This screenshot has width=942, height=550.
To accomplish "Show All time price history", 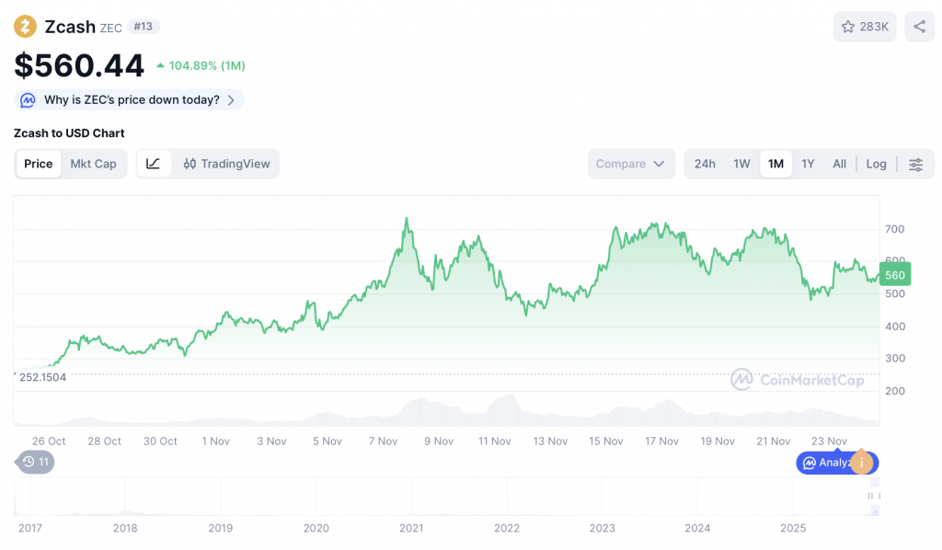I will pos(839,164).
